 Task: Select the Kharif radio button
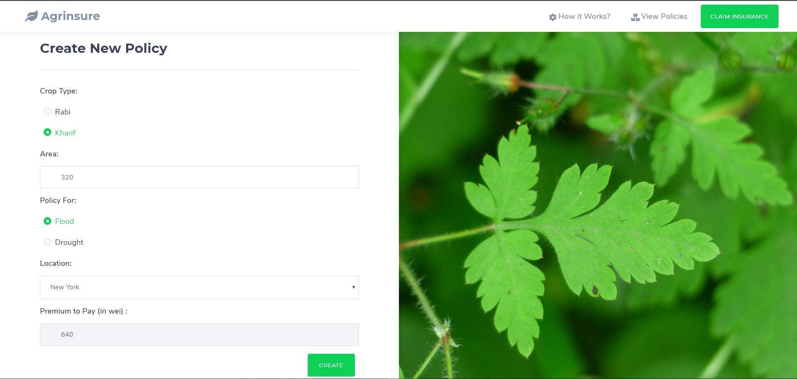click(x=47, y=132)
